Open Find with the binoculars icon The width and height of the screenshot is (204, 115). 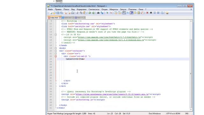(98, 13)
